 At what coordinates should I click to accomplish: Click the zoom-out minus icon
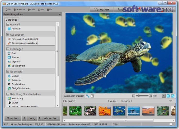coord(134,96)
